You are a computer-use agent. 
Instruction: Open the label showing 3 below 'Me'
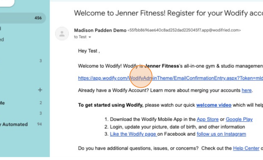pos(21,113)
